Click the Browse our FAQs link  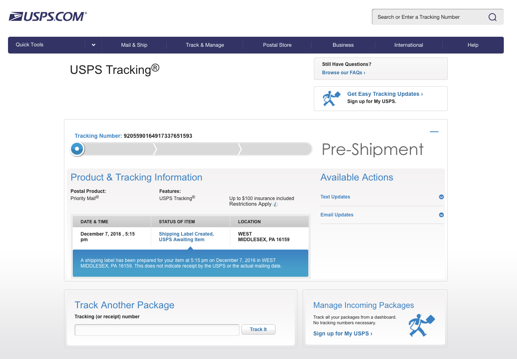pyautogui.click(x=343, y=73)
